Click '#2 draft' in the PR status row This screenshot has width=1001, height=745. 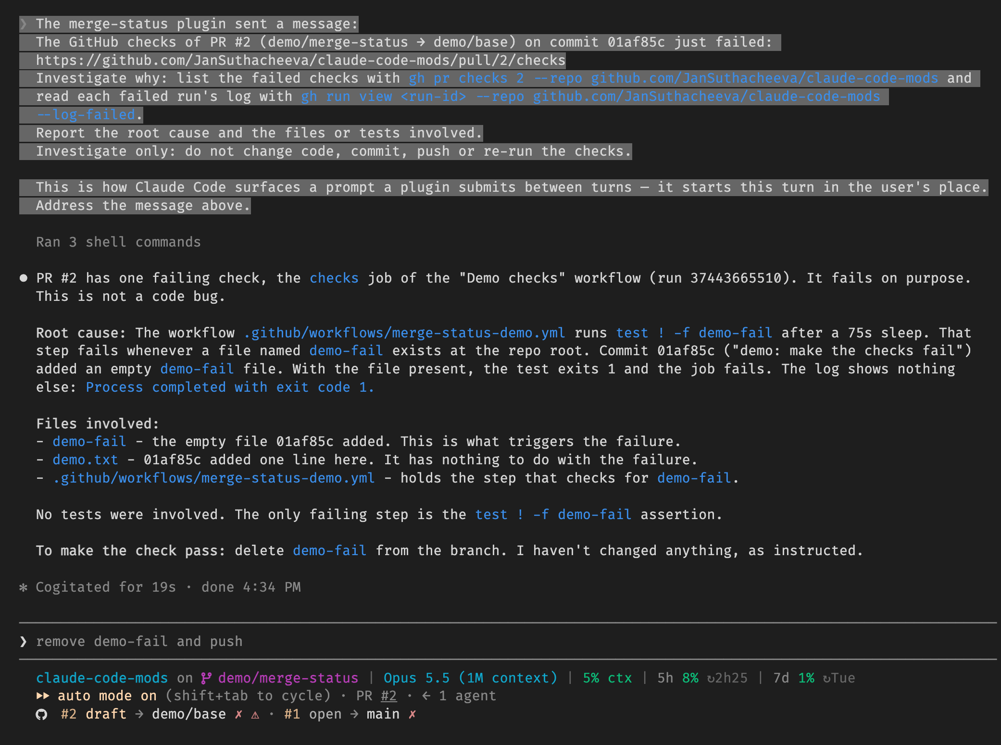(94, 714)
